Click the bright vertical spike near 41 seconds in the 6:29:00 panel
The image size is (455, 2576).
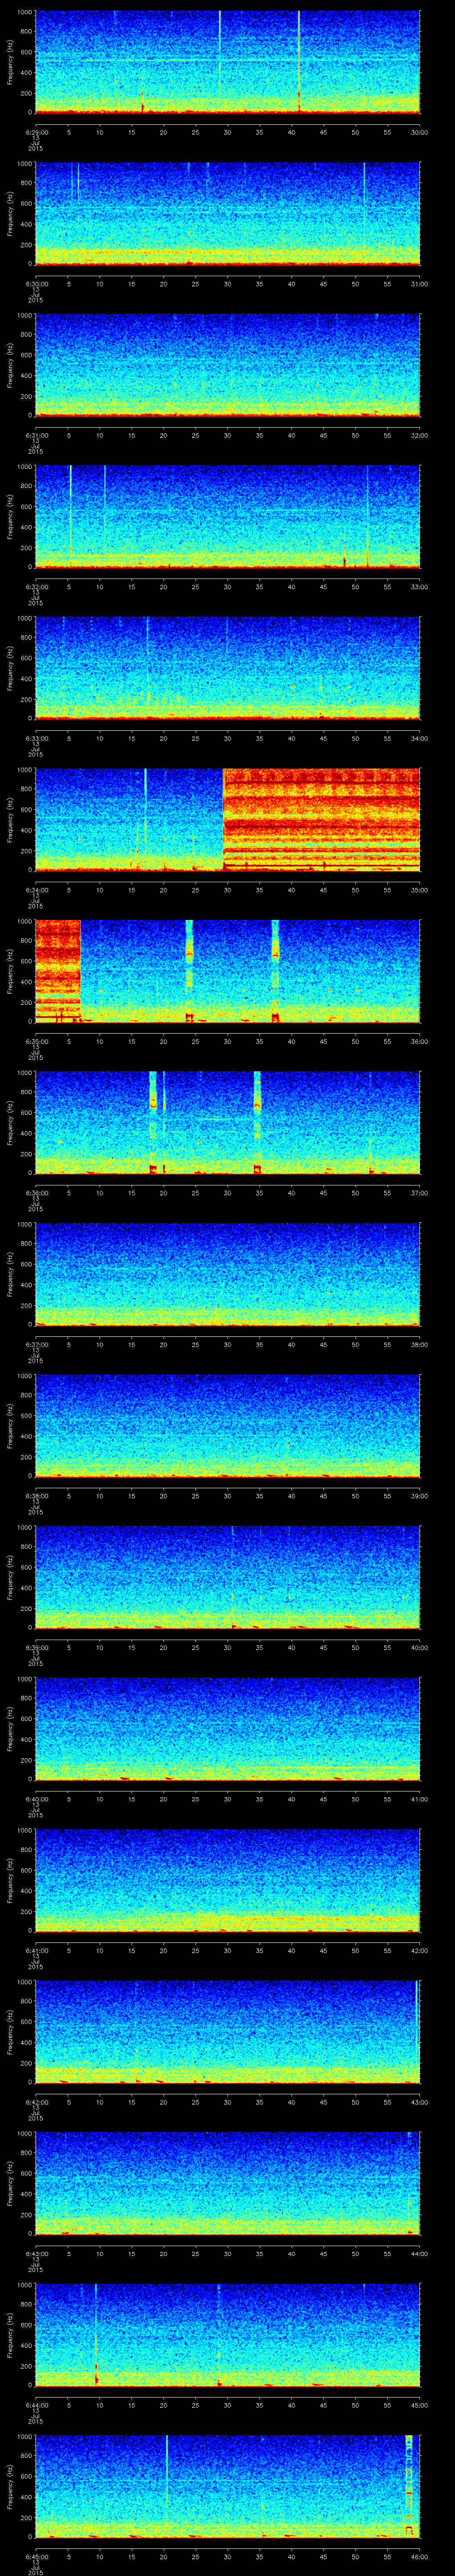[299, 62]
